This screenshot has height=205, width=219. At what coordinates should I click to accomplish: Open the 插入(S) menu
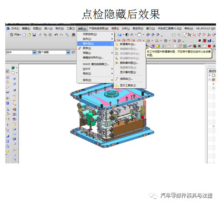coord(48,29)
